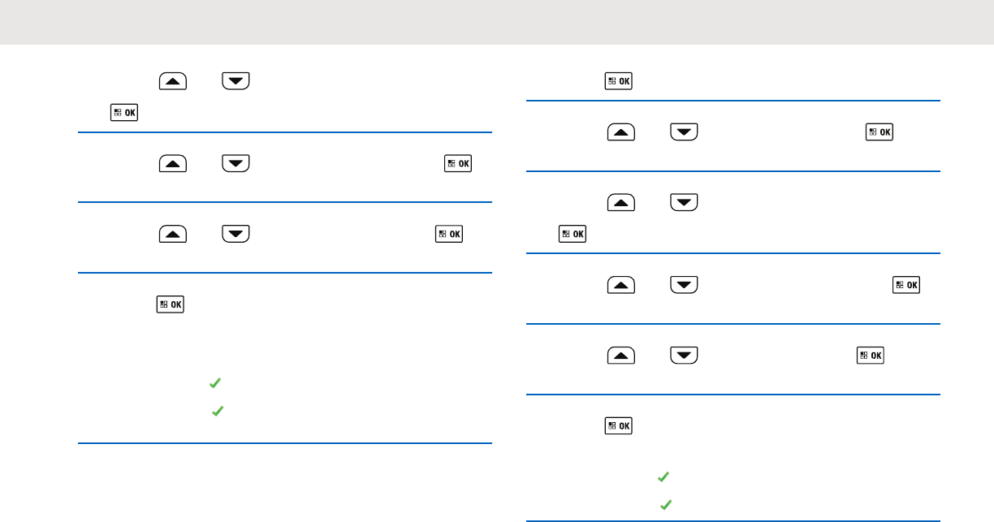Click OK button ending second left-column step
The image size is (994, 522).
click(458, 163)
